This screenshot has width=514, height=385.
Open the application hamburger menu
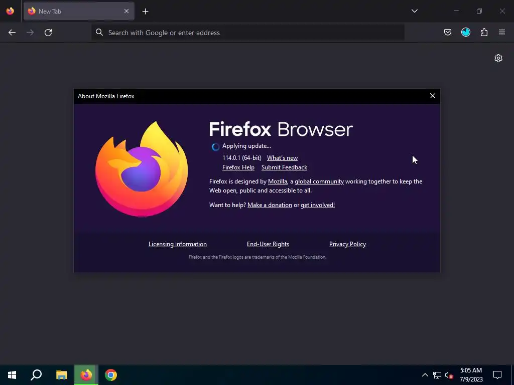point(502,32)
